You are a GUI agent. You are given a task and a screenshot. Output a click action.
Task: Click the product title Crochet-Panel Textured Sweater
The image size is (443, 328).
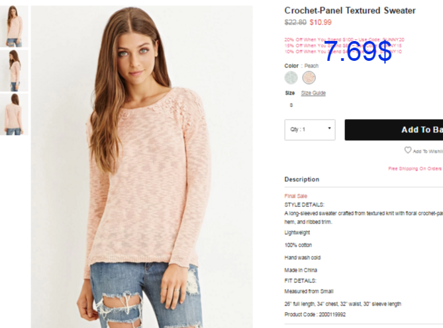coord(350,11)
